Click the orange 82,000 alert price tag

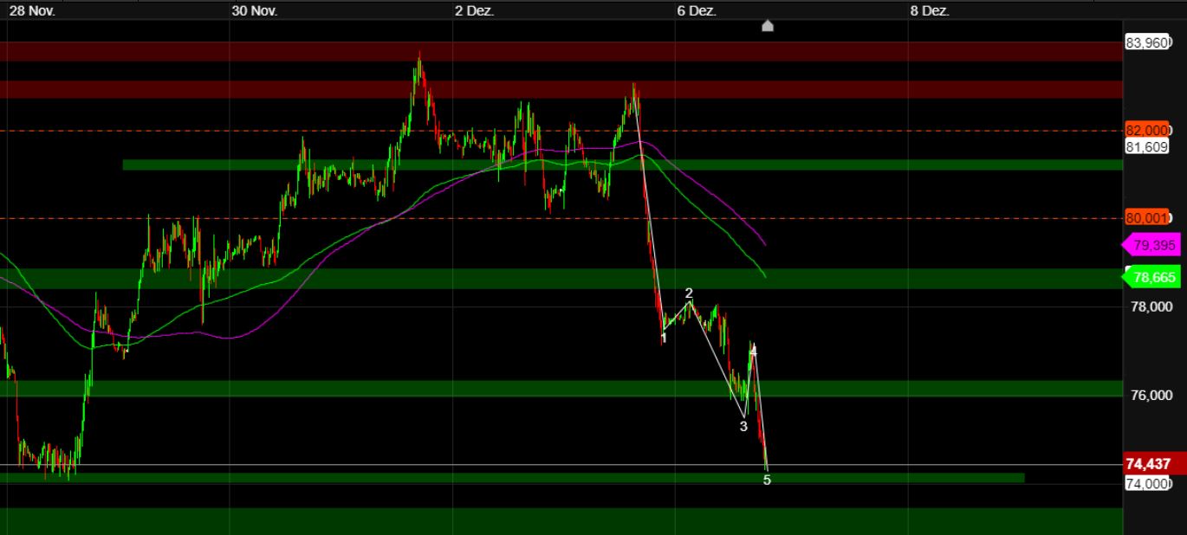(1146, 131)
